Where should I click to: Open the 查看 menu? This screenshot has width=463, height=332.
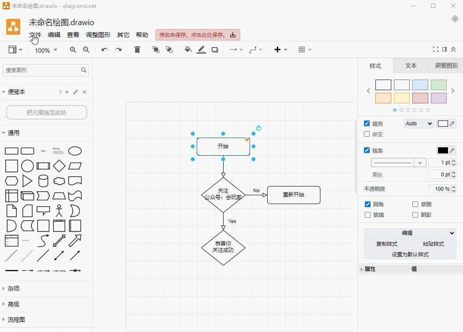pyautogui.click(x=73, y=35)
